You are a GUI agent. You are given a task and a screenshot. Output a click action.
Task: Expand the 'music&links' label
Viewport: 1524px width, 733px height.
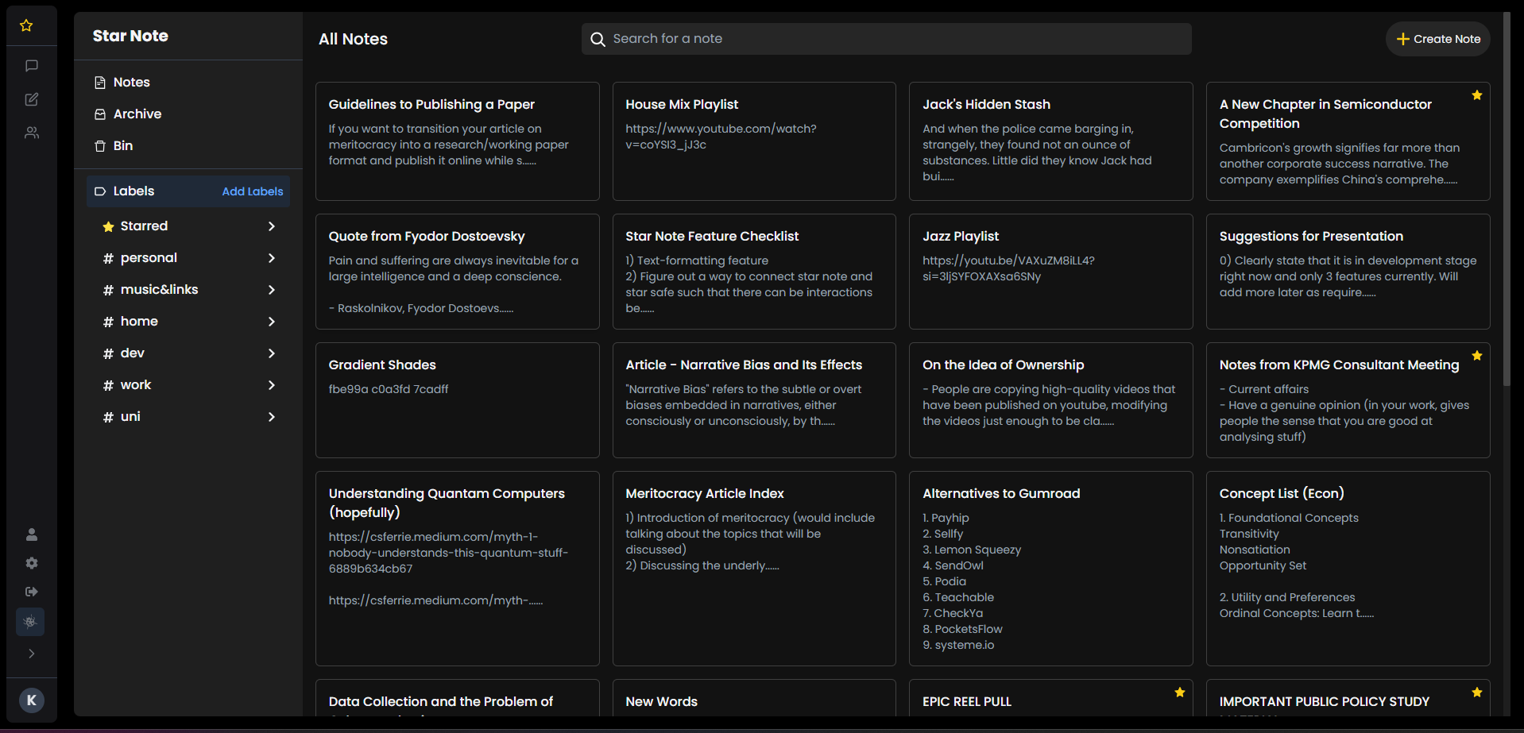tap(271, 290)
